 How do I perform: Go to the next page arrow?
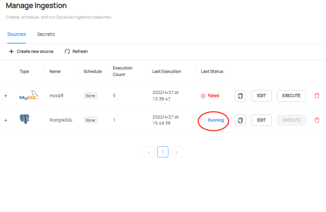click(177, 152)
